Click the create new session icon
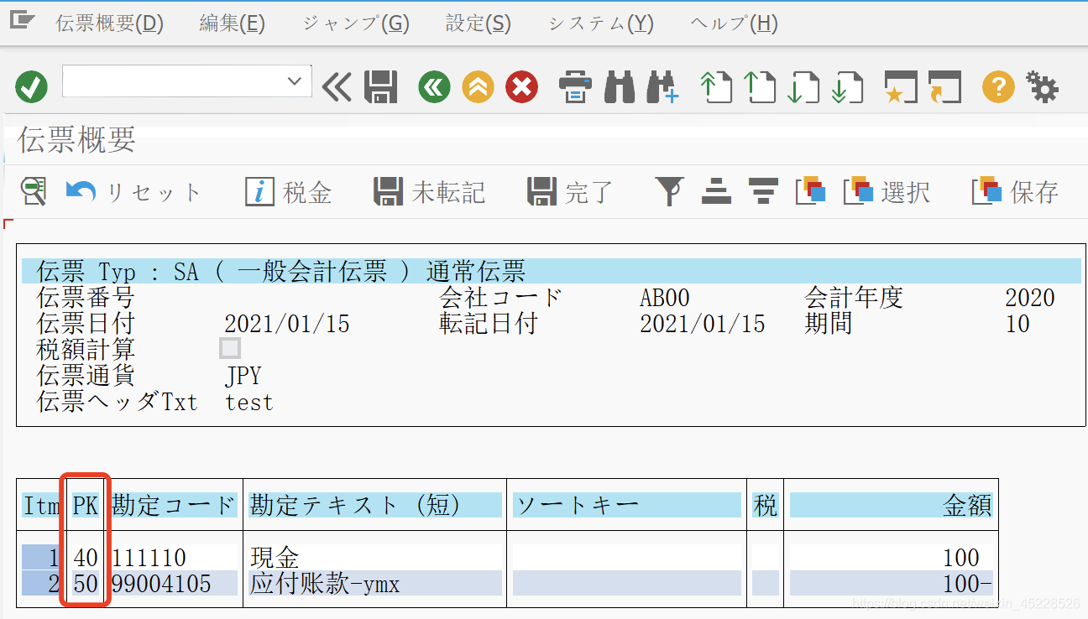The image size is (1088, 619). point(901,87)
